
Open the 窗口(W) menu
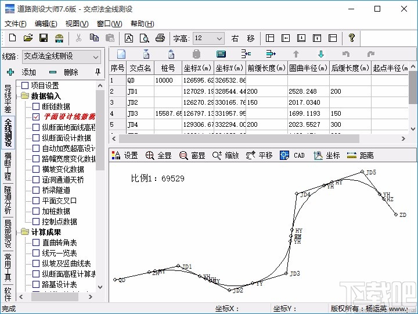point(109,24)
